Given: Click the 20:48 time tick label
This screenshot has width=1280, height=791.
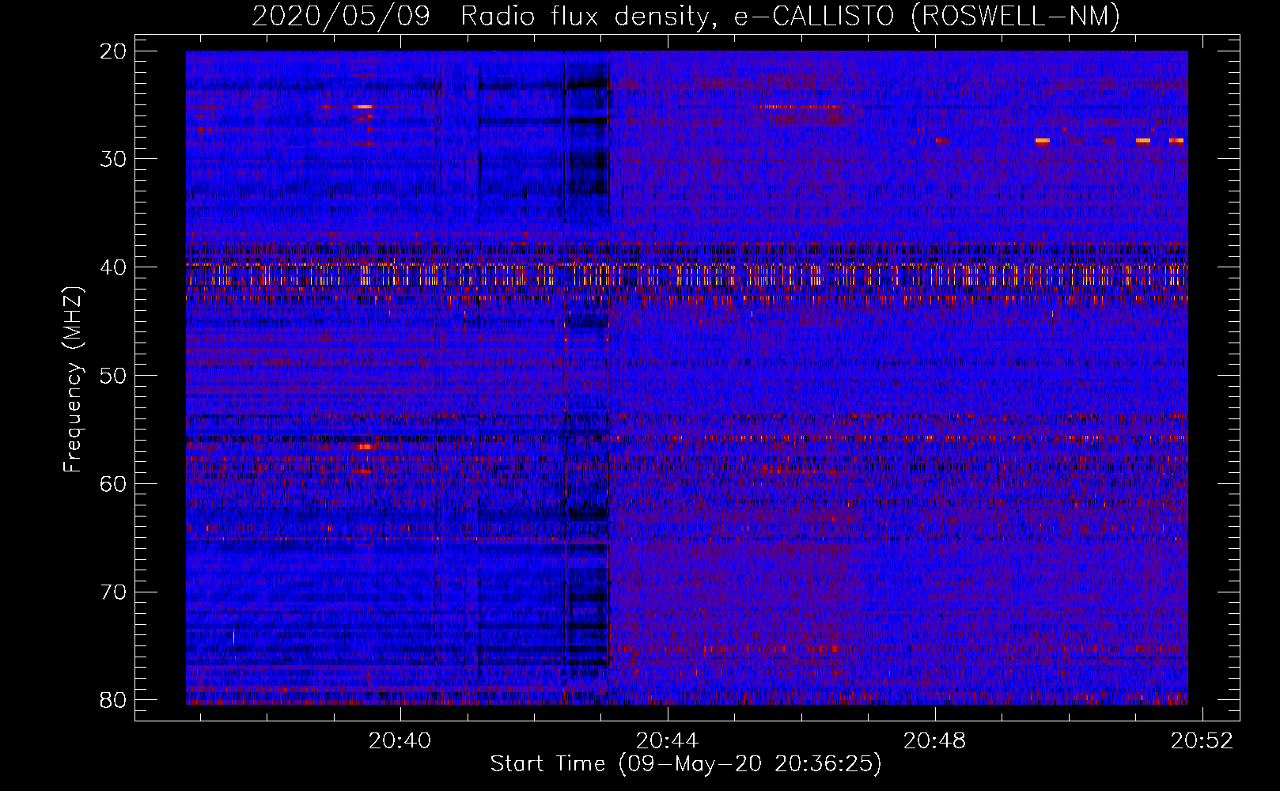Looking at the screenshot, I should click(935, 740).
